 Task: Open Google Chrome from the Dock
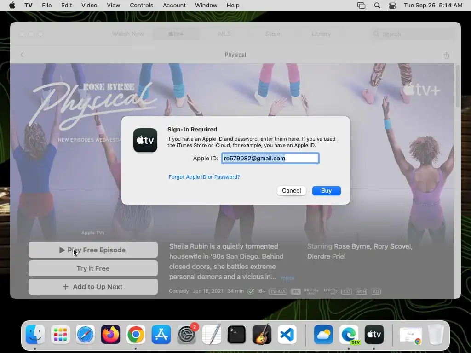tap(136, 334)
